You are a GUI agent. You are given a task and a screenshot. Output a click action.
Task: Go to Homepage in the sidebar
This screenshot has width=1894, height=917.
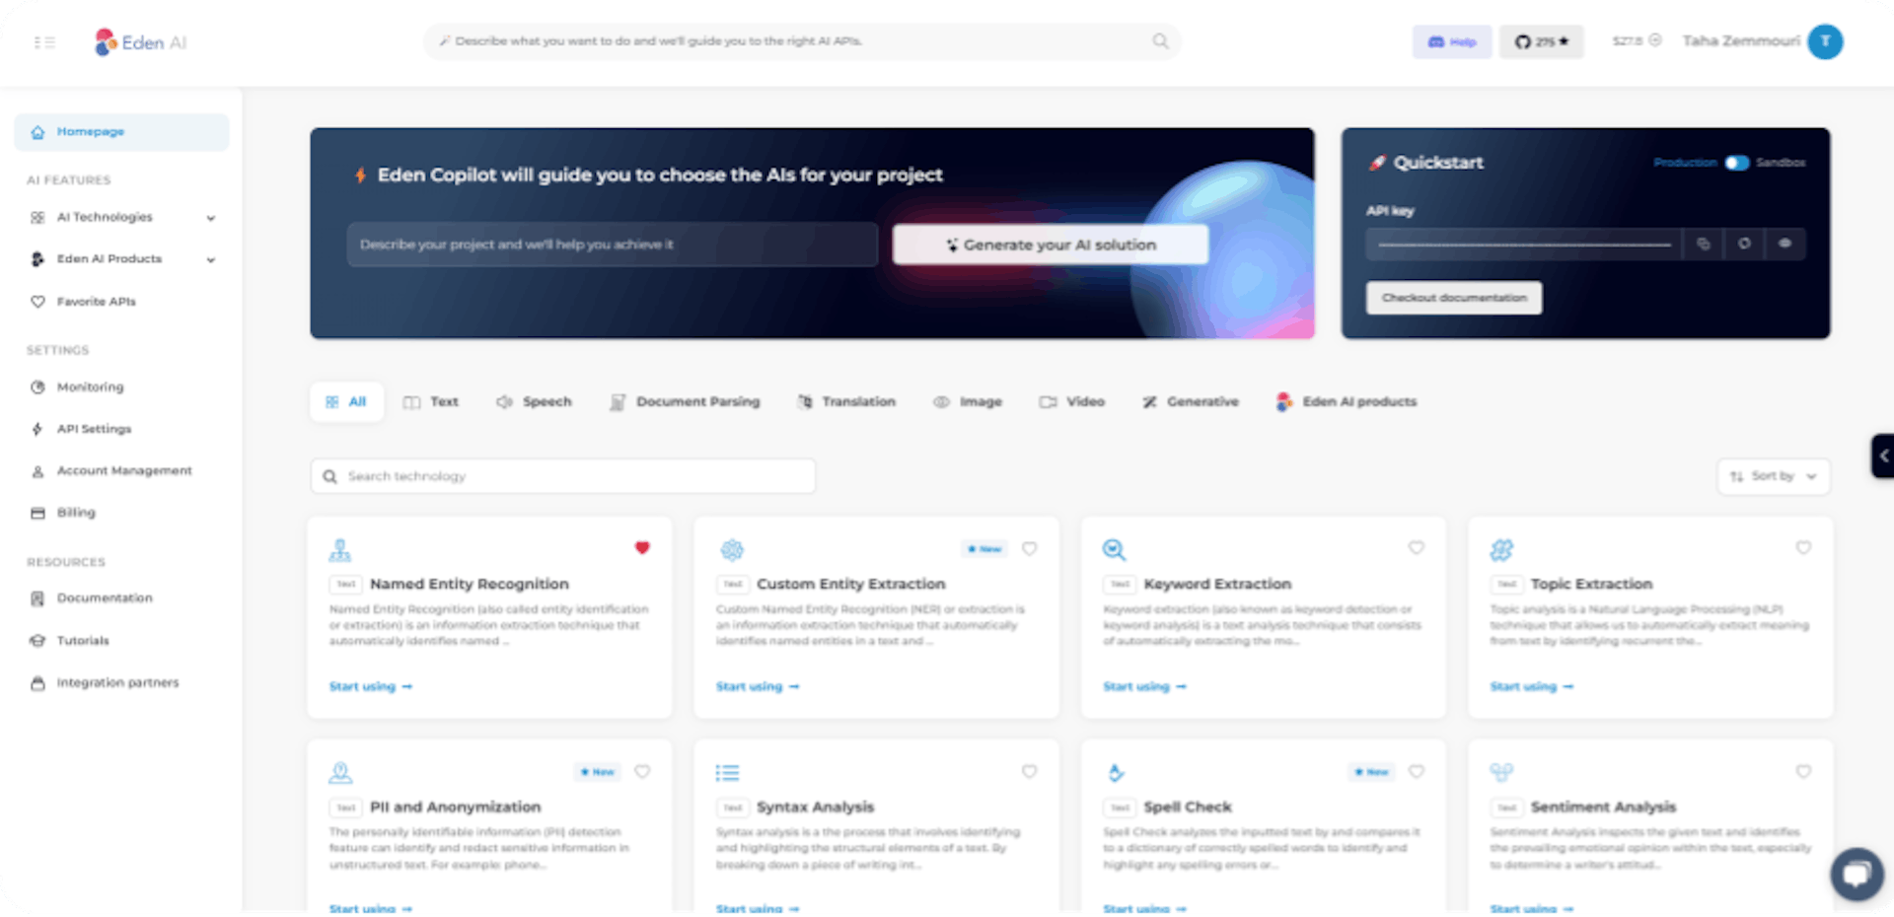point(121,132)
